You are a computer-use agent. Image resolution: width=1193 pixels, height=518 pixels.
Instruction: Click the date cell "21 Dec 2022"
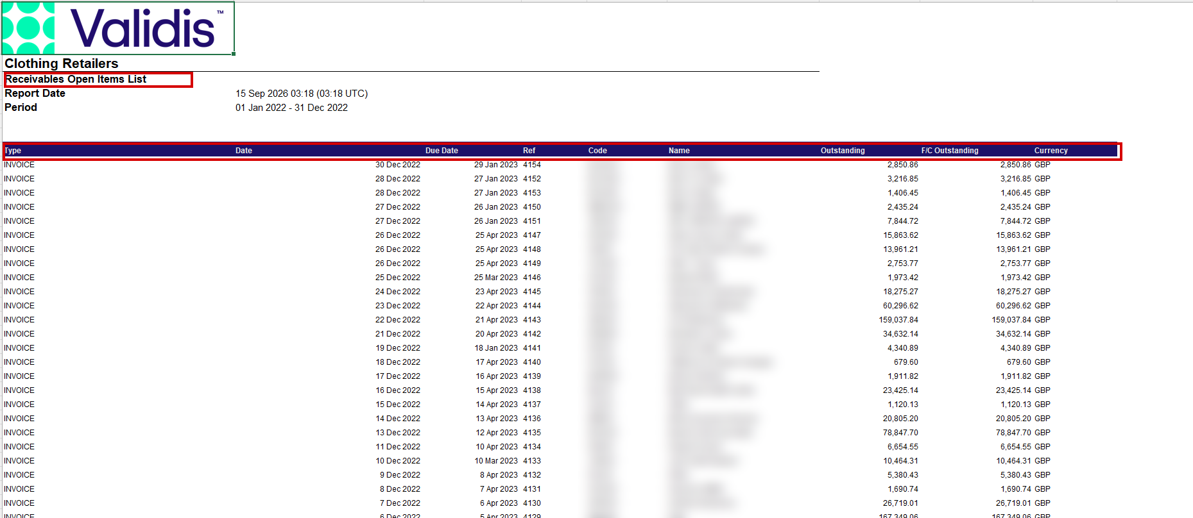click(398, 334)
